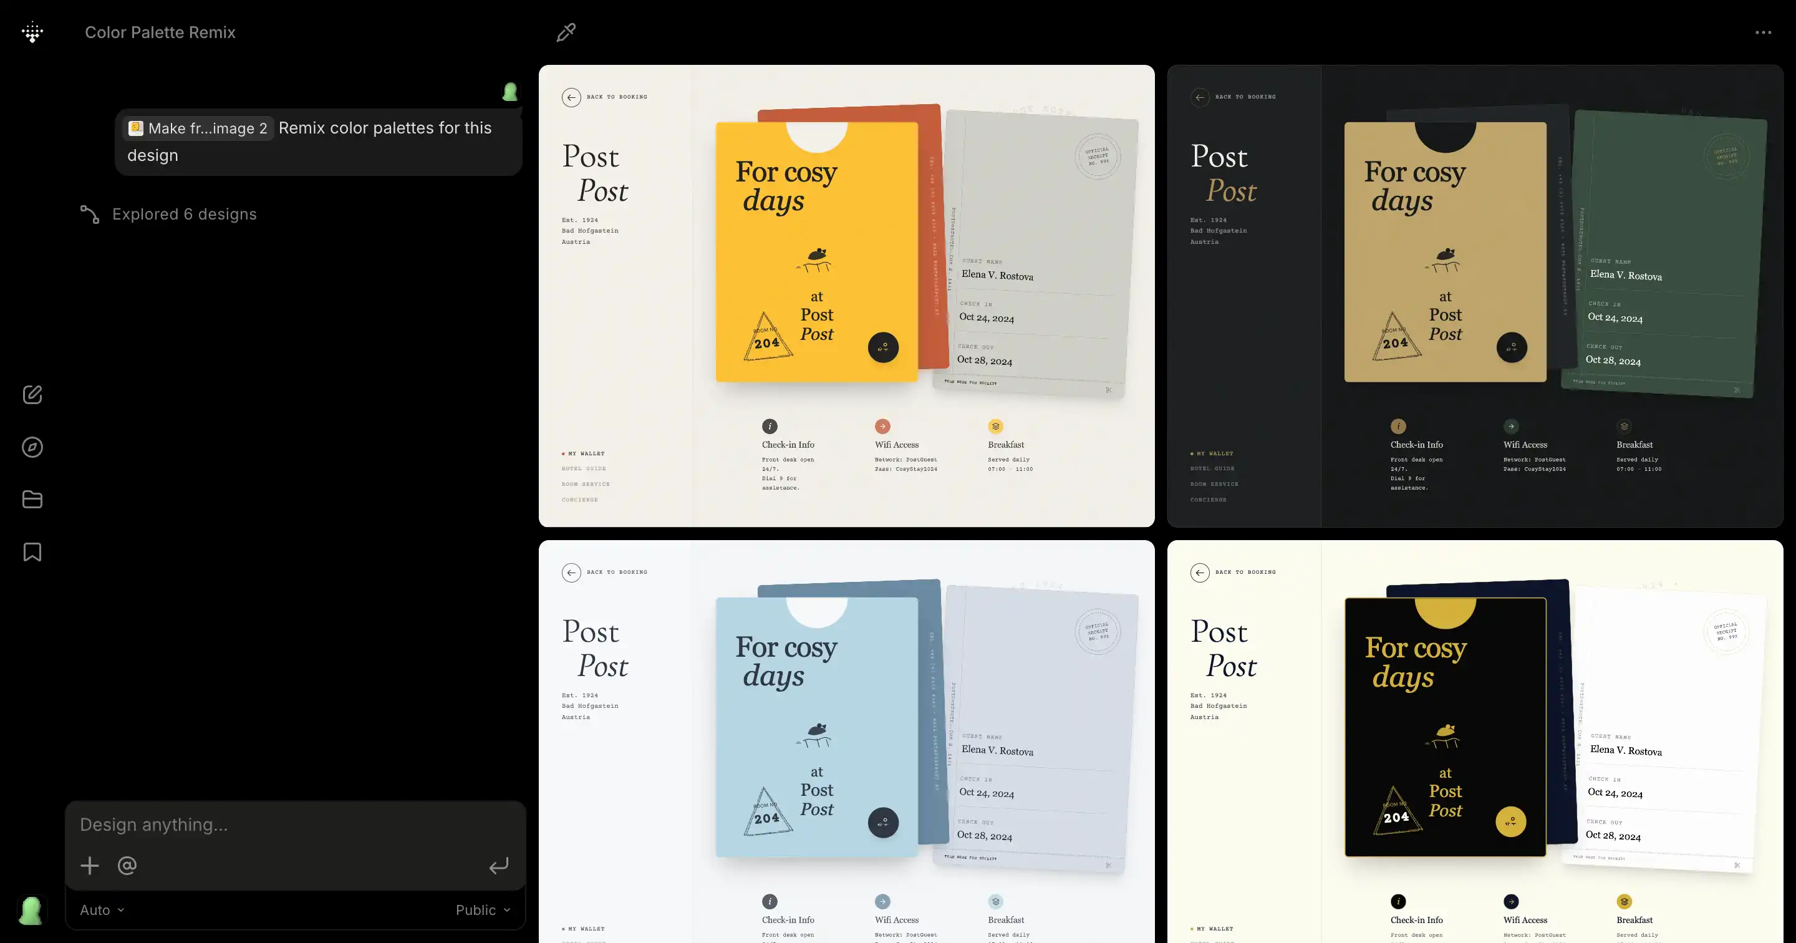
Task: Click into the Design anything input field
Action: (295, 825)
